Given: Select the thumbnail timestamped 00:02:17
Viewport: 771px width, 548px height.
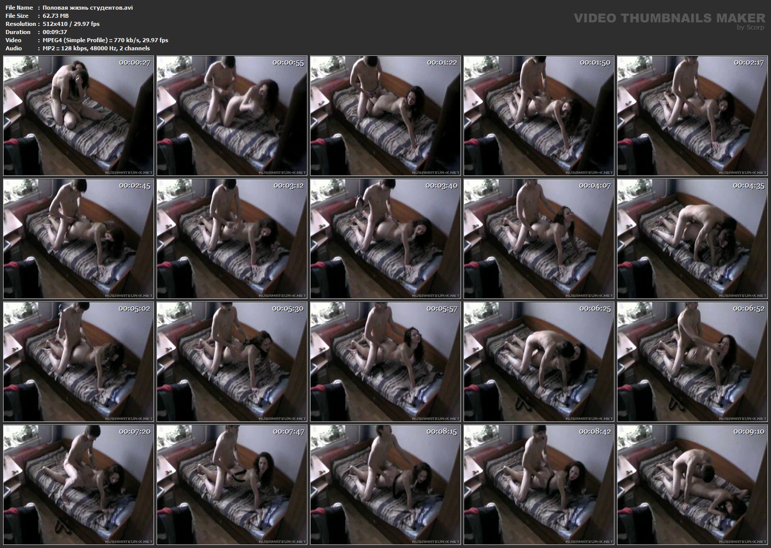Looking at the screenshot, I should coord(692,116).
